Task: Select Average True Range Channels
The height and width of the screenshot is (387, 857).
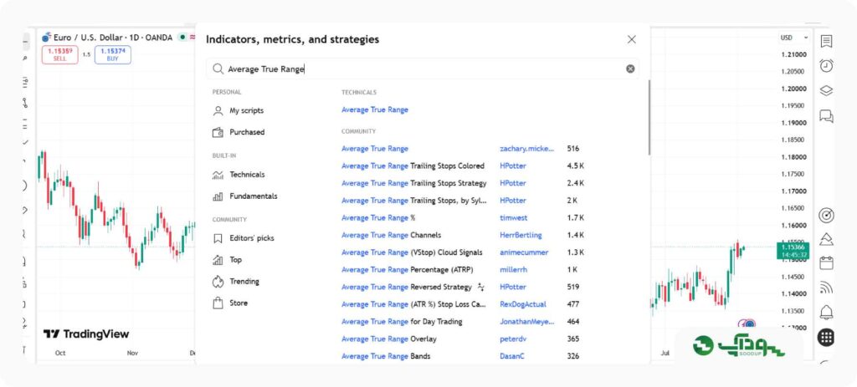Action: (392, 235)
